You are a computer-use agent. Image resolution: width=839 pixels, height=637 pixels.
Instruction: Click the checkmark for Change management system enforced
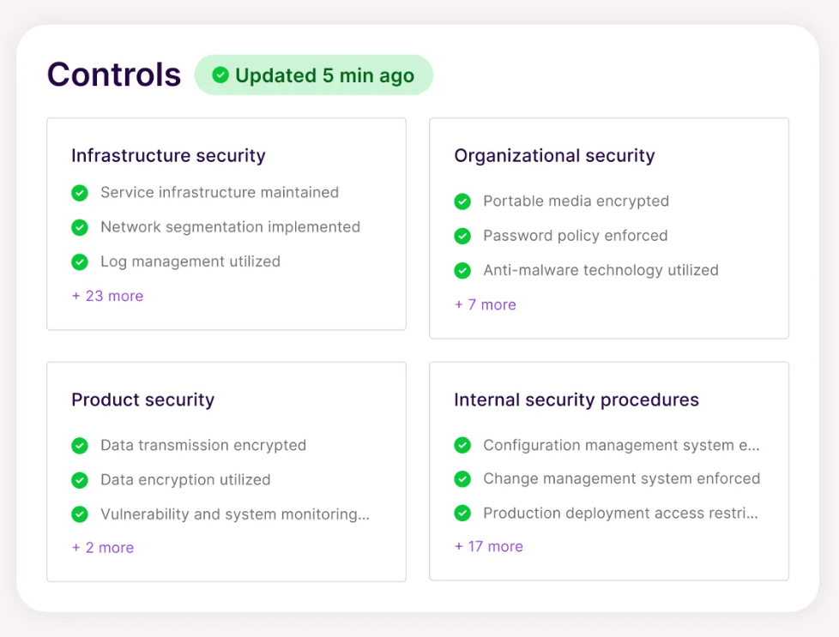coord(462,480)
